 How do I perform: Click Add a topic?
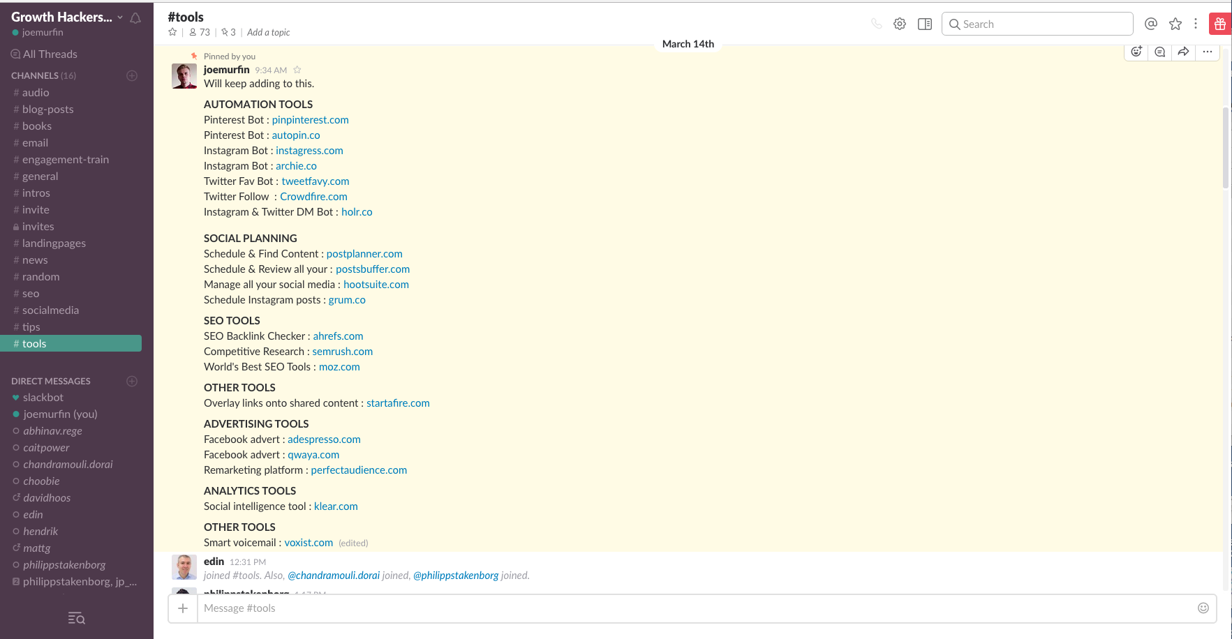(x=269, y=32)
